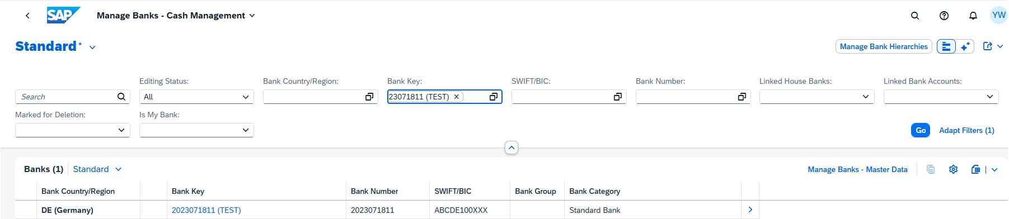Open the YW user avatar menu
Screen dimensions: 1009x219
(998, 15)
